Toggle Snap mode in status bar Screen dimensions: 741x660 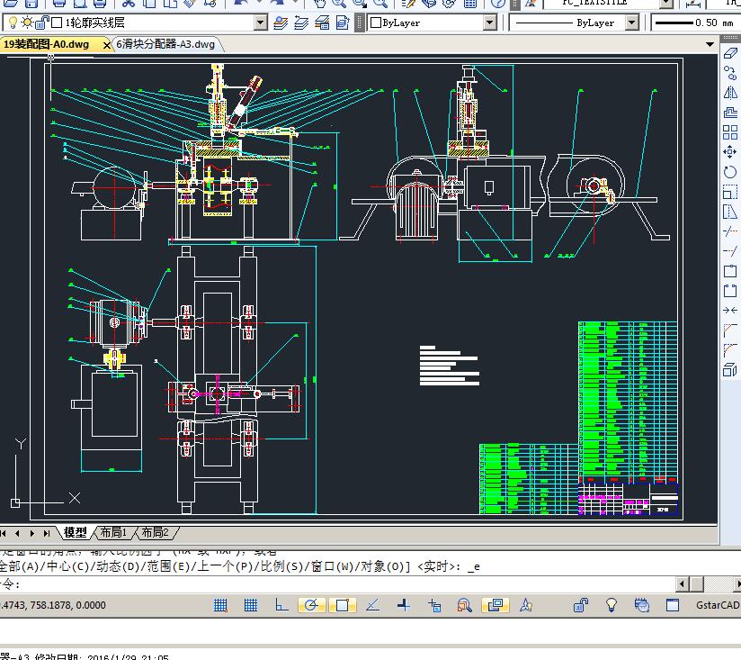pos(220,606)
